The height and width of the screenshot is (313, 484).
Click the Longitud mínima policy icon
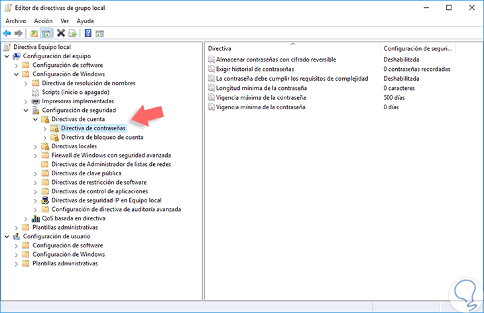(x=211, y=88)
